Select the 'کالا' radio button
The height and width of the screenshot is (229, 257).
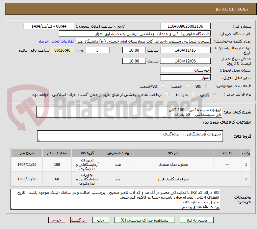point(206,86)
